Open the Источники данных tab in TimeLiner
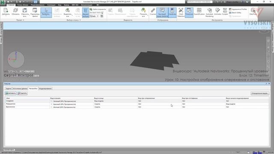 tap(20, 89)
